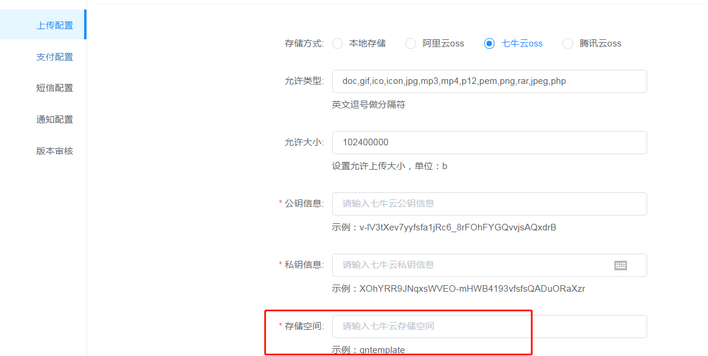Click the 私钥信息 input field
708x356 pixels.
click(490, 265)
